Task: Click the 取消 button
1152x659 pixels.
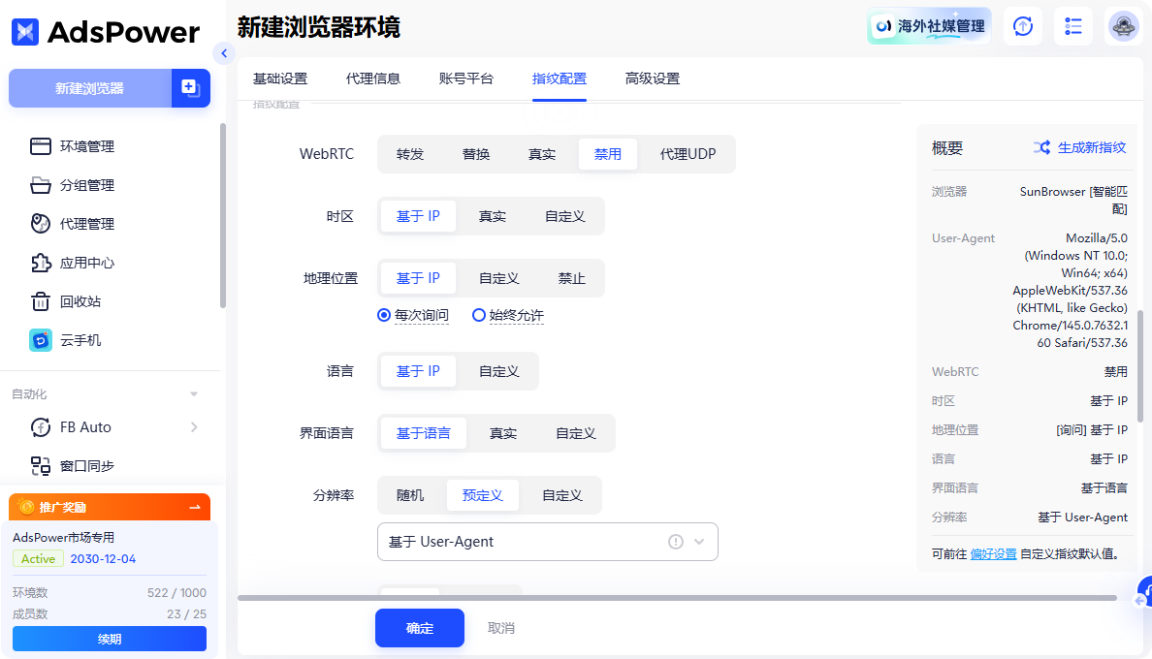Action: [501, 628]
